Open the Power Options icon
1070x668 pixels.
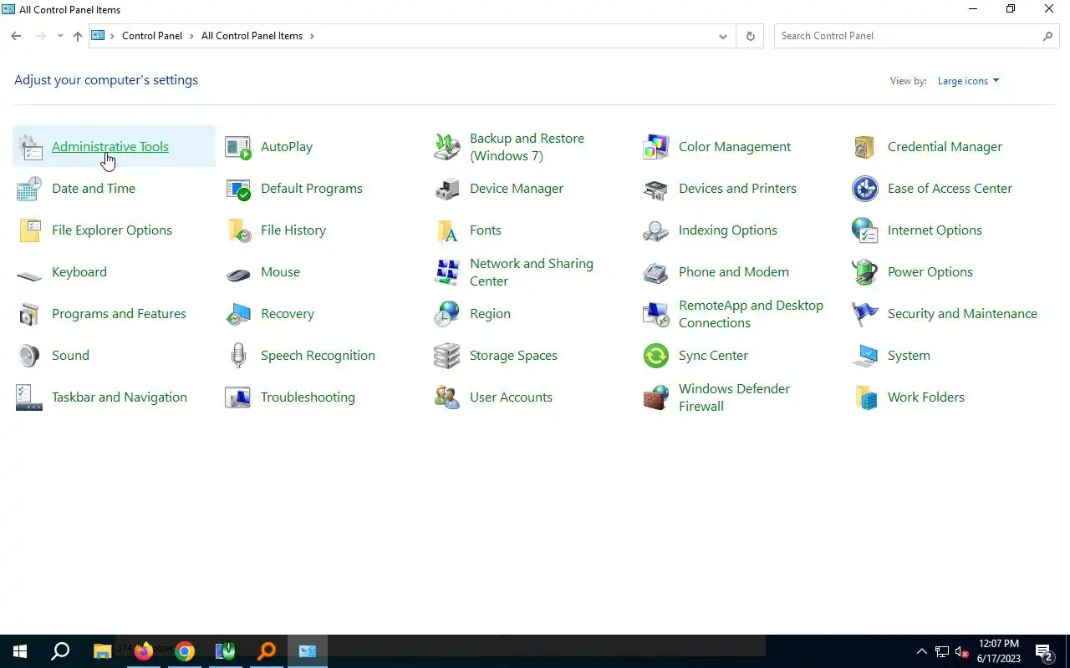coord(865,272)
